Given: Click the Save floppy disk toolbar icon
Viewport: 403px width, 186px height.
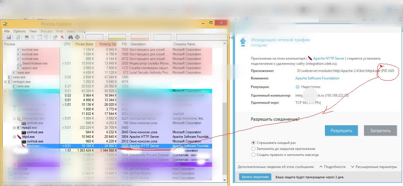Looking at the screenshot, I should click(9, 37).
